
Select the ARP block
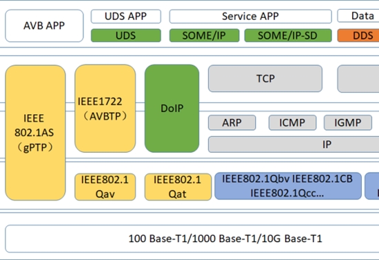[x=232, y=122]
